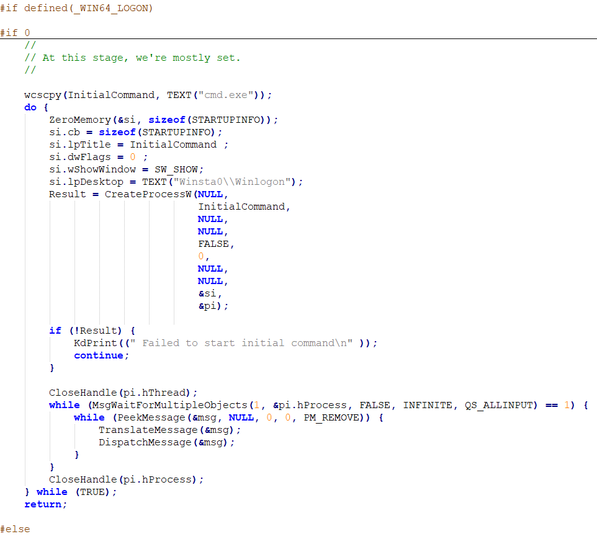Viewport: 597px width, 539px height.
Task: Click the wcscpy(InitialCommand line
Action: click(x=148, y=95)
